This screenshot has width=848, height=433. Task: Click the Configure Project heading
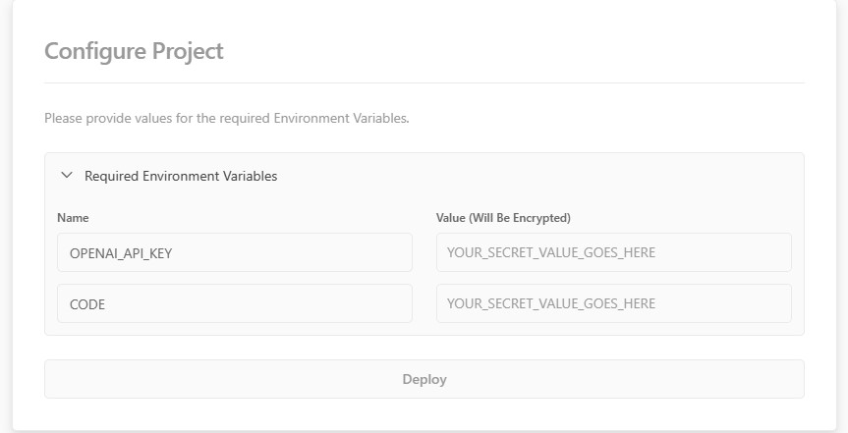(x=134, y=51)
